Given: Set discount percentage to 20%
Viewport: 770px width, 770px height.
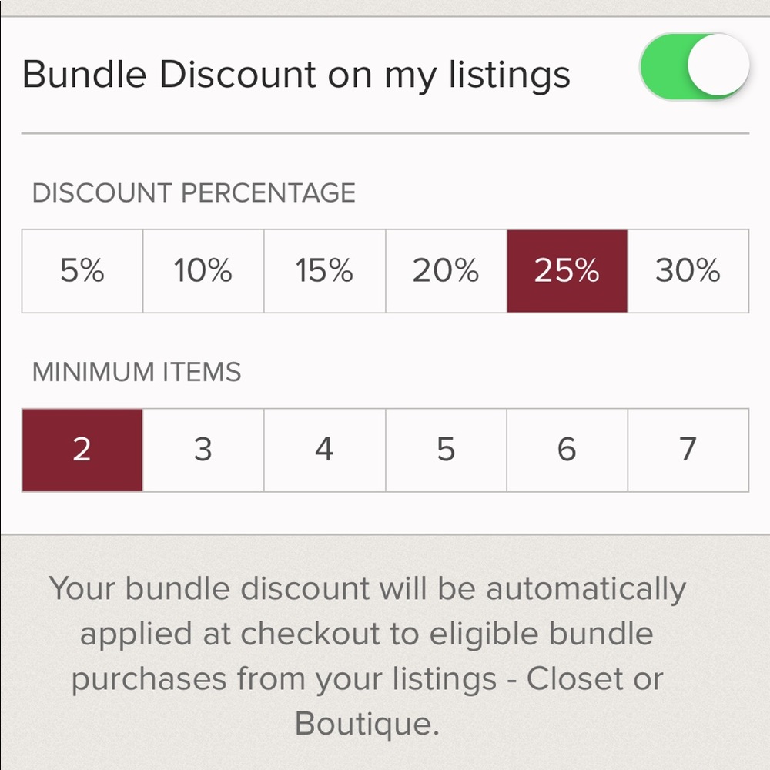Looking at the screenshot, I should 445,271.
